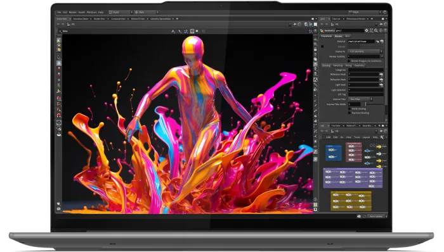Click the parameter search magnifier icon
Image resolution: width=444 pixels, height=252 pixels.
pyautogui.click(x=376, y=30)
